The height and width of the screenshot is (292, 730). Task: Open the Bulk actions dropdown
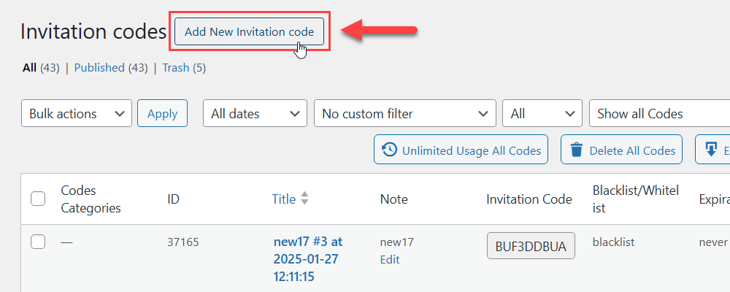point(77,113)
